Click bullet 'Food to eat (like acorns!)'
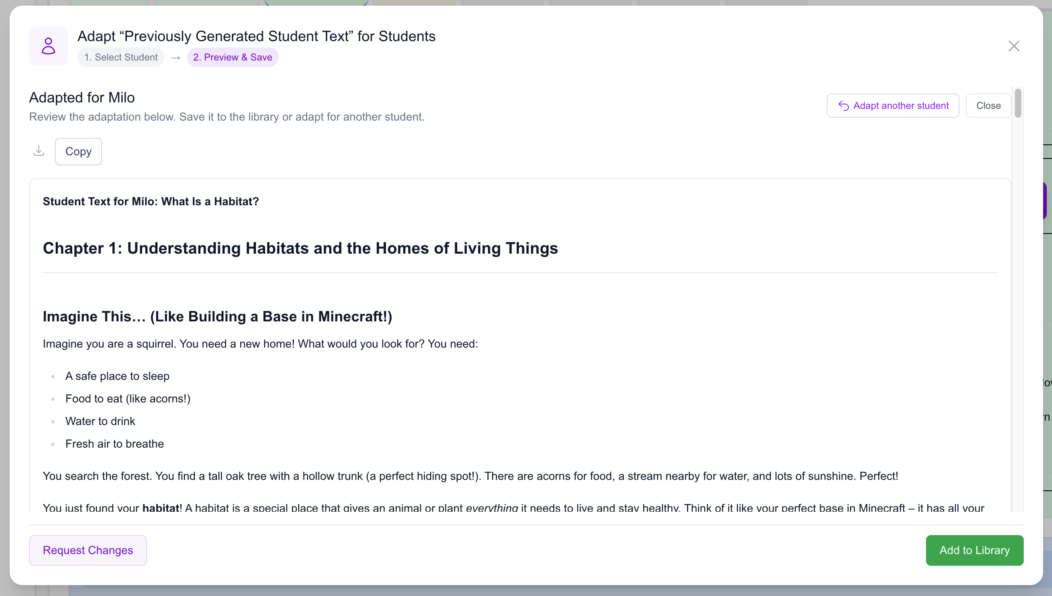Screen dimensions: 1052x596 (128, 398)
